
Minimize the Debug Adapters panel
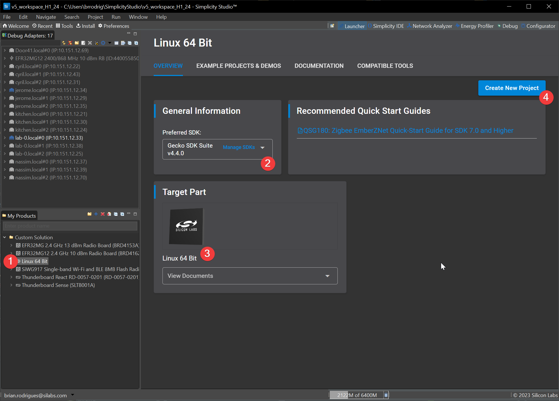(129, 33)
